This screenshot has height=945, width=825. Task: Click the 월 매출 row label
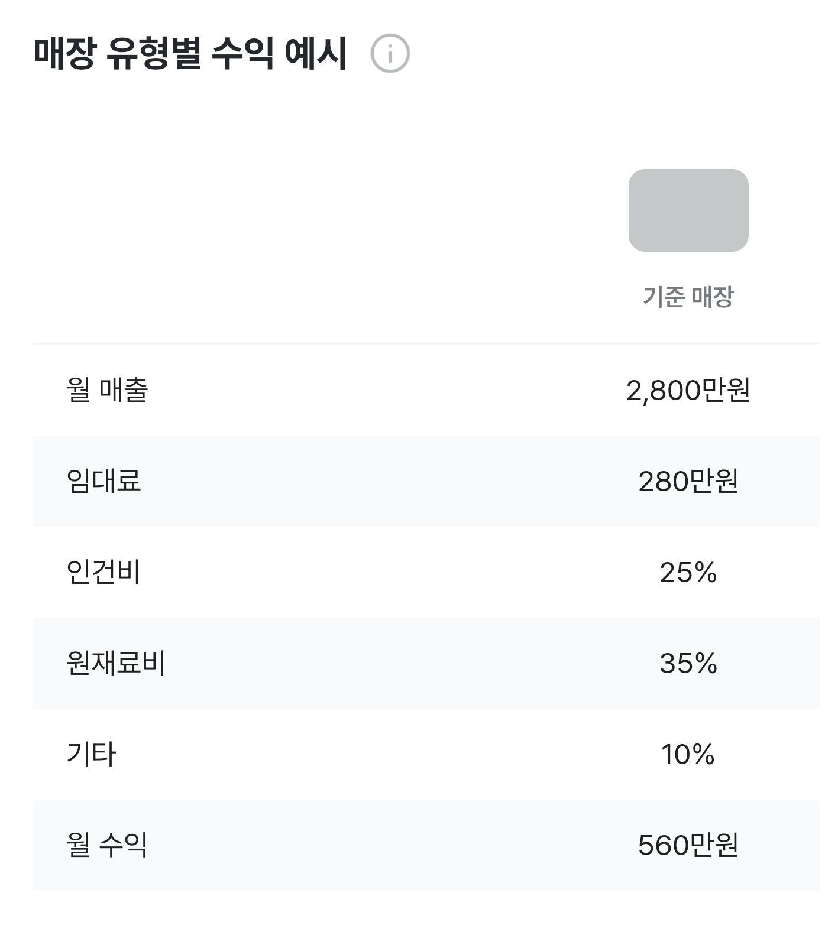[x=107, y=390]
